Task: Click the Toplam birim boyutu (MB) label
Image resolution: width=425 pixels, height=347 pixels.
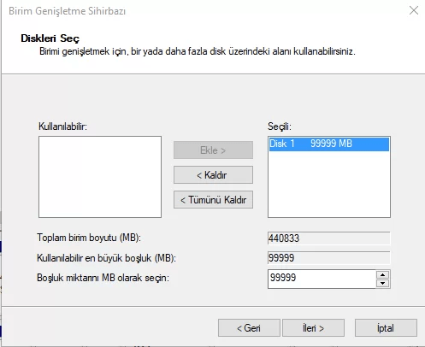Action: click(89, 238)
